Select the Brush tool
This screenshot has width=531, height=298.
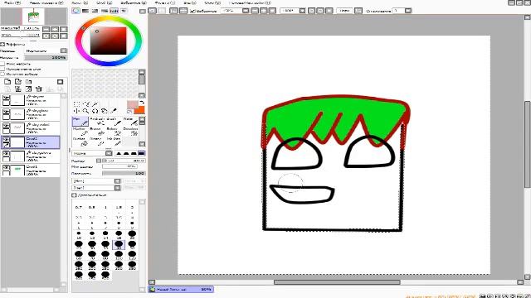[114, 122]
